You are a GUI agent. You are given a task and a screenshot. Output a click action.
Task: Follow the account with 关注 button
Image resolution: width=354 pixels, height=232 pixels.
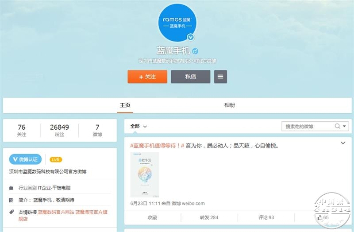[147, 77]
